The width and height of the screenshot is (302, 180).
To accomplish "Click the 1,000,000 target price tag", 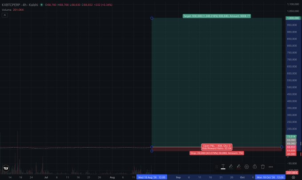I will pos(293,18).
